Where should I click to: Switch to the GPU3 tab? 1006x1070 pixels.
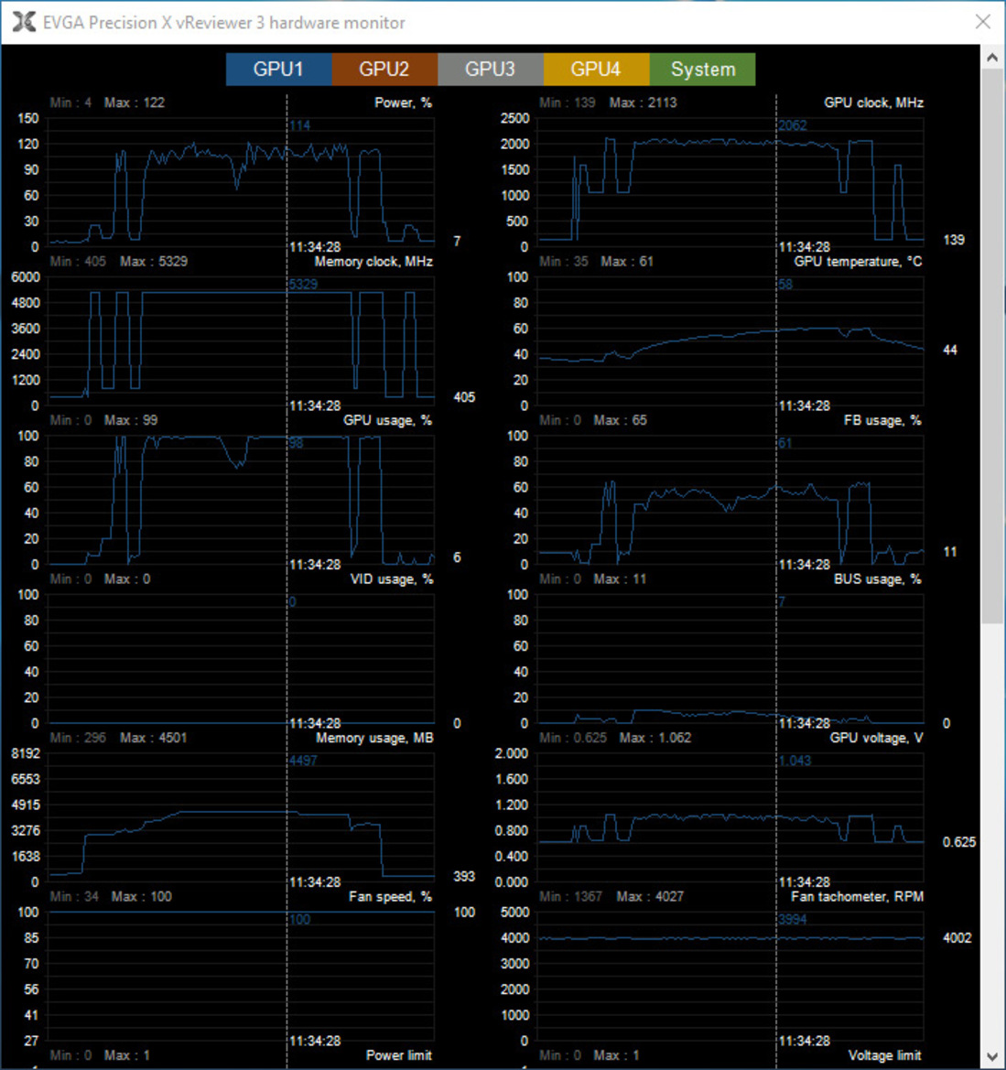pos(490,69)
